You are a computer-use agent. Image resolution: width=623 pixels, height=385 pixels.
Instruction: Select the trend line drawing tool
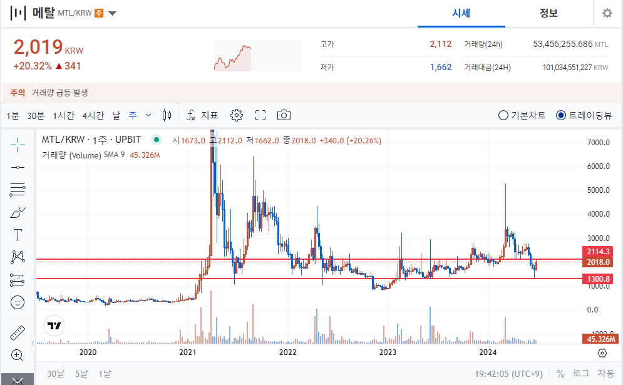click(x=18, y=167)
